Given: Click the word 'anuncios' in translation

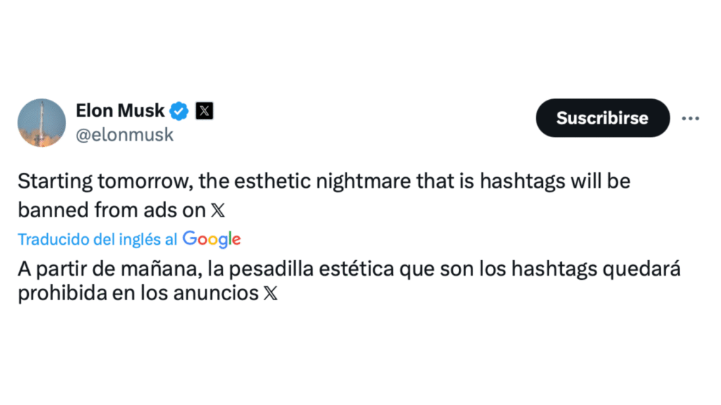Looking at the screenshot, I should tap(221, 293).
